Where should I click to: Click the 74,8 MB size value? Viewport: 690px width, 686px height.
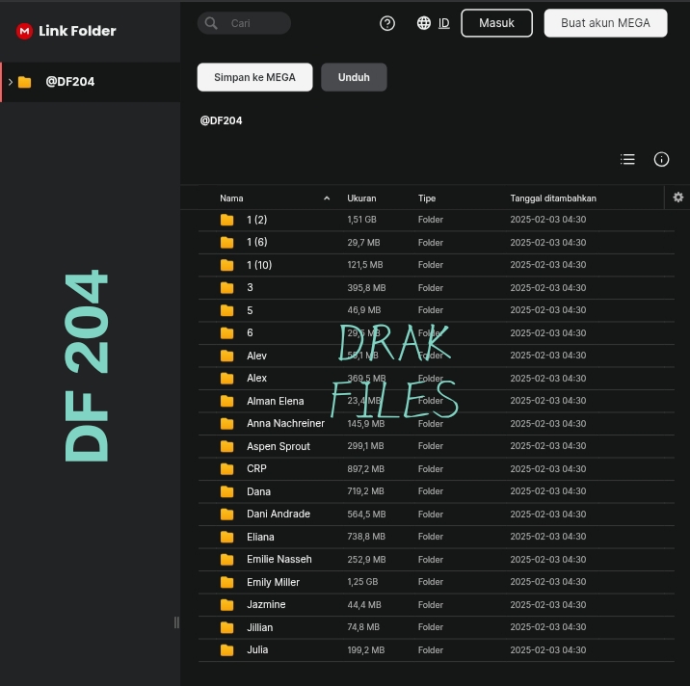(363, 627)
